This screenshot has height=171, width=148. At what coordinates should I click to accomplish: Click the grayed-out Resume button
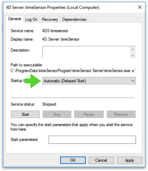(121, 114)
